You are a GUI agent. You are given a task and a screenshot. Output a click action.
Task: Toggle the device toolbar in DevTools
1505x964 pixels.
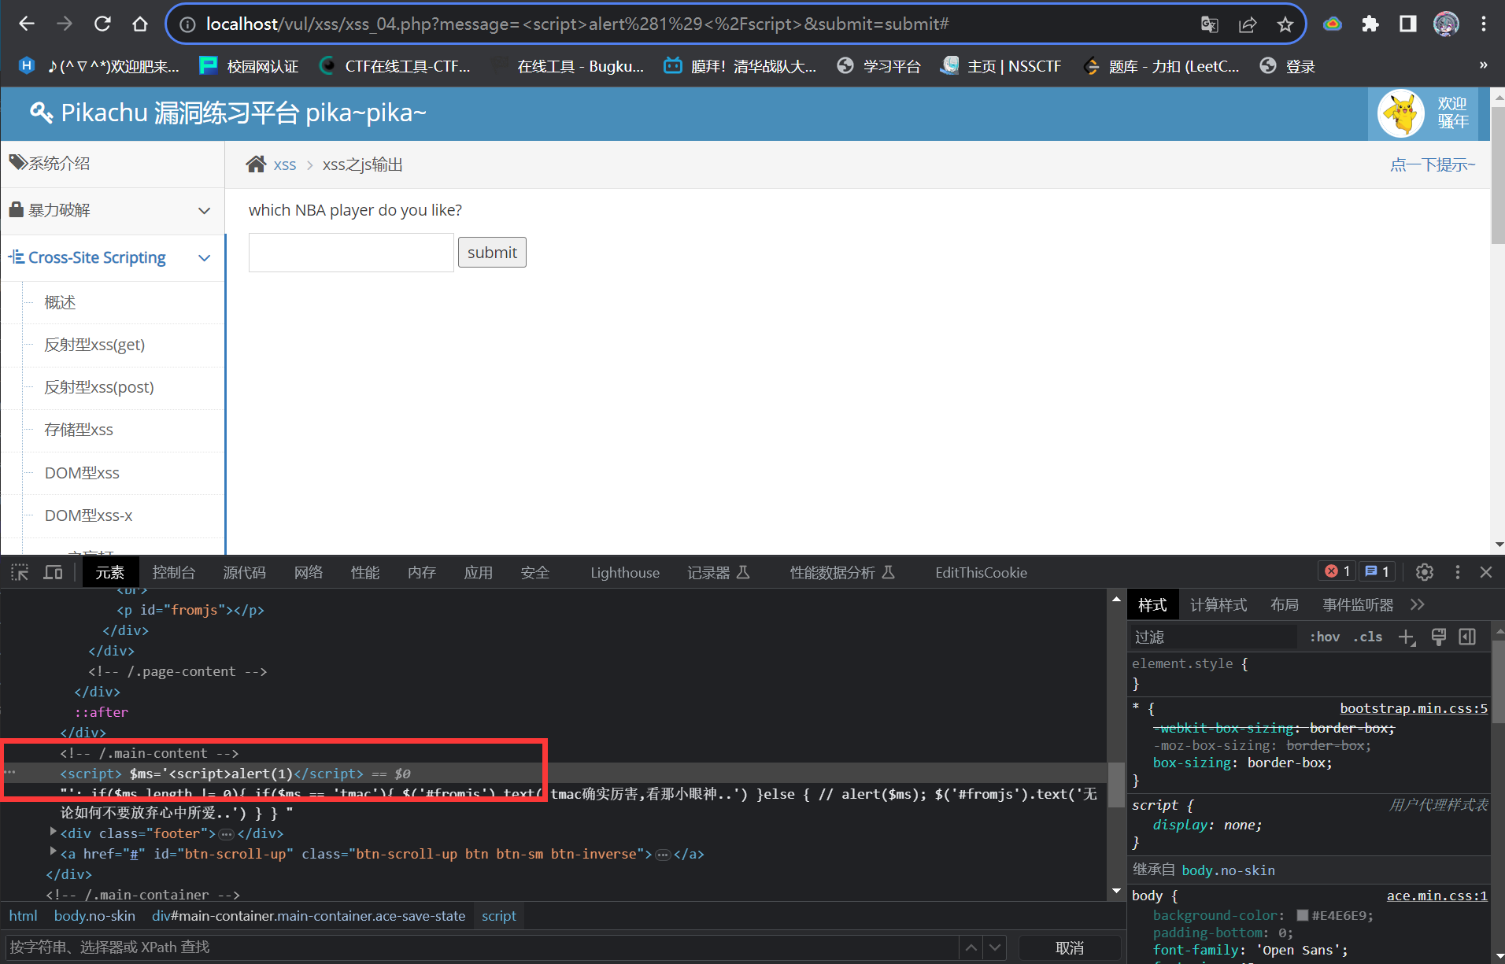pos(52,572)
